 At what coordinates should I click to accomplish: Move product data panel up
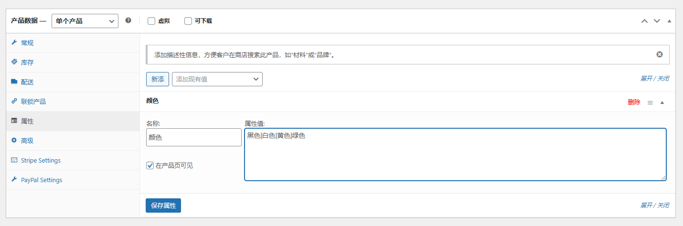pos(644,21)
